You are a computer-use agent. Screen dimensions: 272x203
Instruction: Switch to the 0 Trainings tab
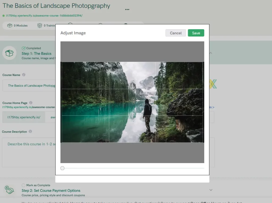[47, 25]
